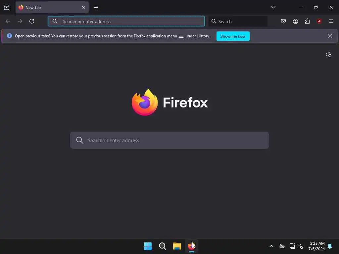Focus the address bar field
Viewport: 339px width, 254px height.
coord(126,21)
